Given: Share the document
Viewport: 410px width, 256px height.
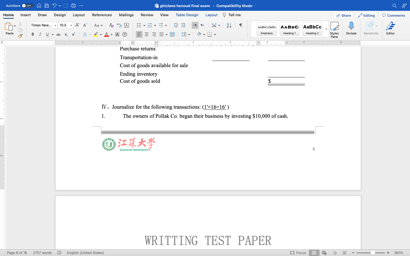Looking at the screenshot, I should (x=343, y=15).
